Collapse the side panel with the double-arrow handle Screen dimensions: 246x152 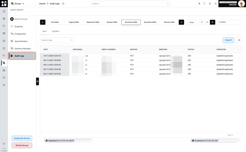pyautogui.click(x=37, y=81)
